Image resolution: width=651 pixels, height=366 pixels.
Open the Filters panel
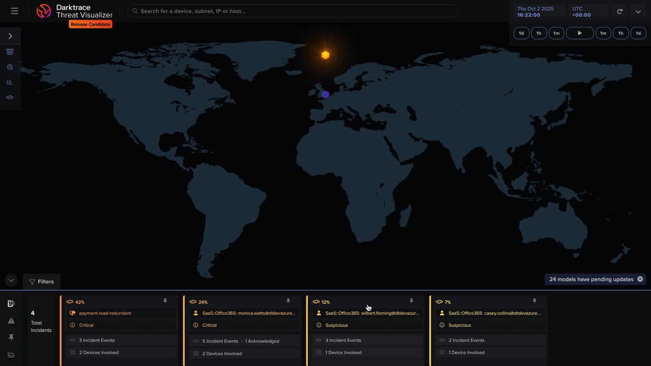pos(42,282)
